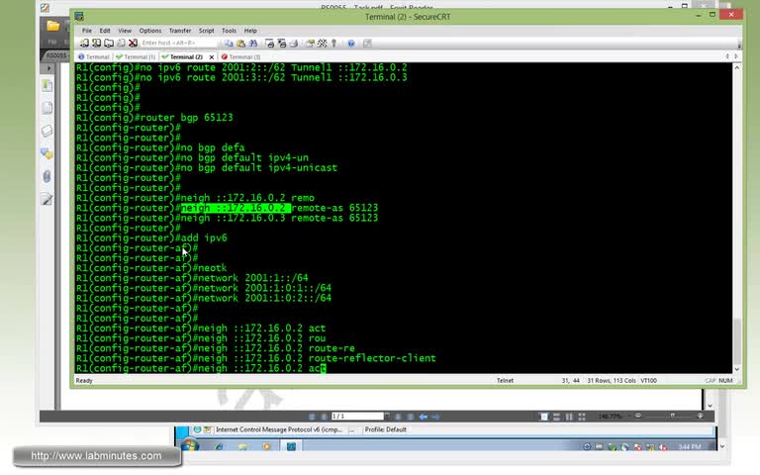Click the Foxit zoom in plus button
Viewport: 760px width, 475px height.
click(x=700, y=416)
